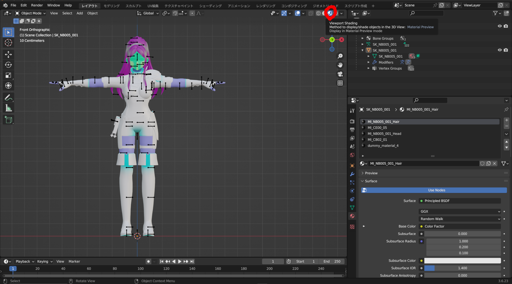Activate the Rotate tool
This screenshot has height=284, width=512.
pyautogui.click(x=8, y=65)
